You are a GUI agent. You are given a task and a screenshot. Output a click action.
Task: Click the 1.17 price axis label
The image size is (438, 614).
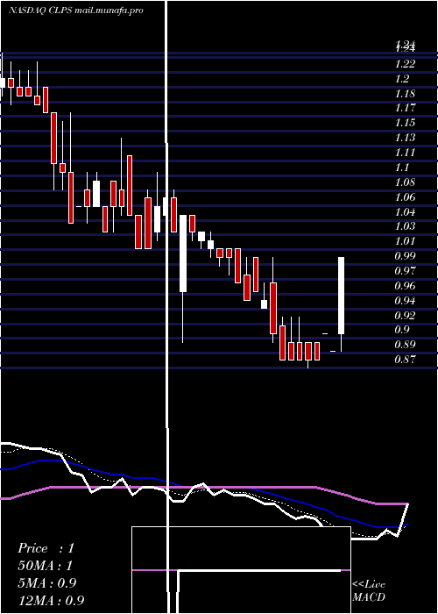[405, 107]
